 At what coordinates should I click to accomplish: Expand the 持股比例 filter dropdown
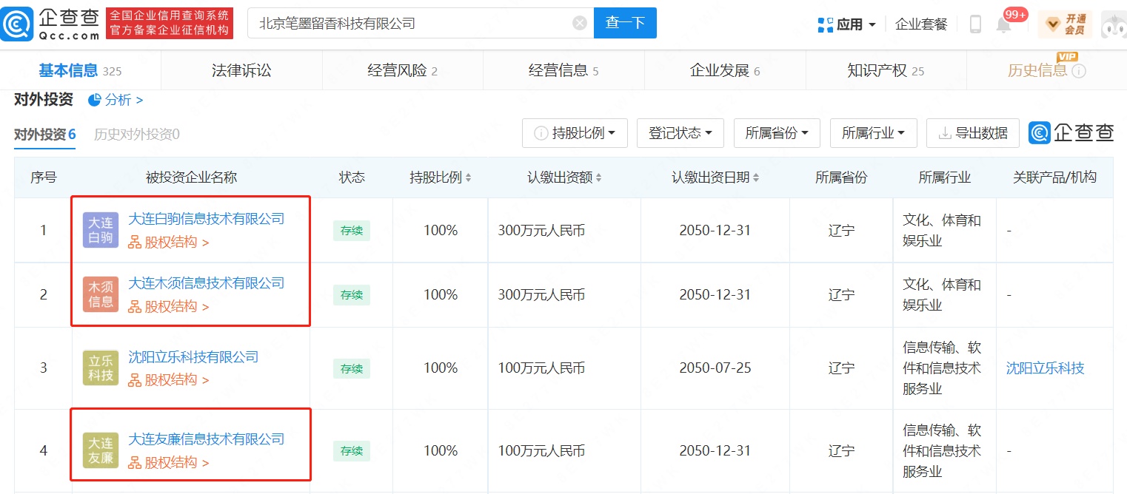[575, 133]
